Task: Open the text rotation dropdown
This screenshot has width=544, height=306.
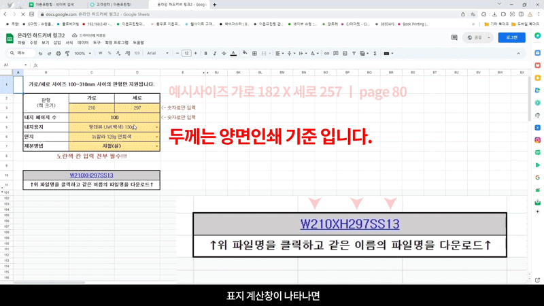Action: point(314,54)
